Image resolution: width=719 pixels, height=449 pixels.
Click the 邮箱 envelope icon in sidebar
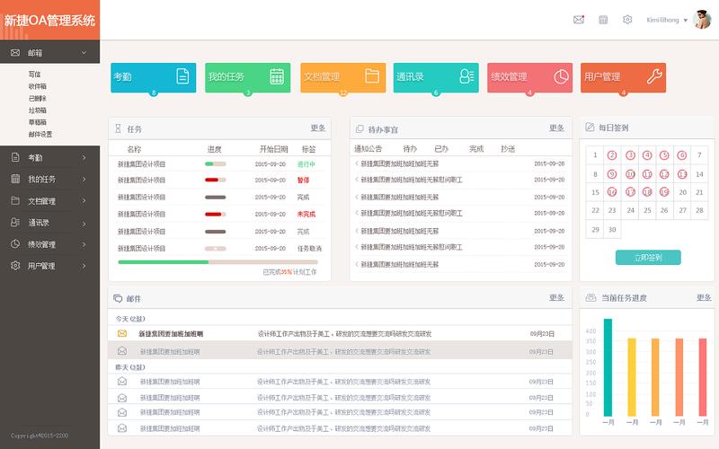15,53
